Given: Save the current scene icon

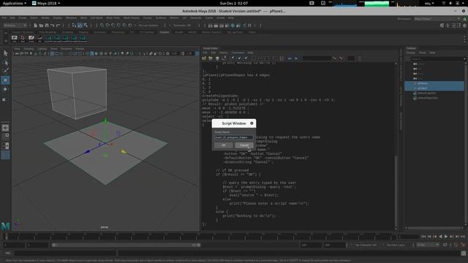Looking at the screenshot, I should [x=47, y=26].
